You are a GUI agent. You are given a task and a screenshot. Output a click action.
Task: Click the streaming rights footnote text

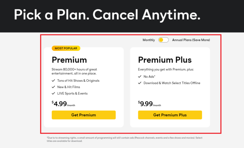point(124,139)
